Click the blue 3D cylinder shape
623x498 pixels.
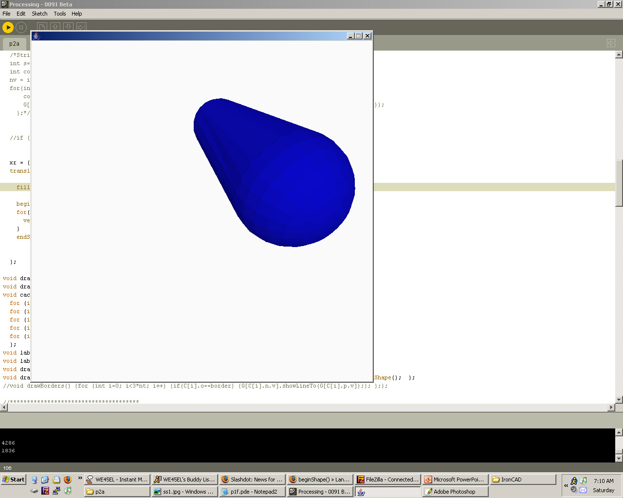275,173
